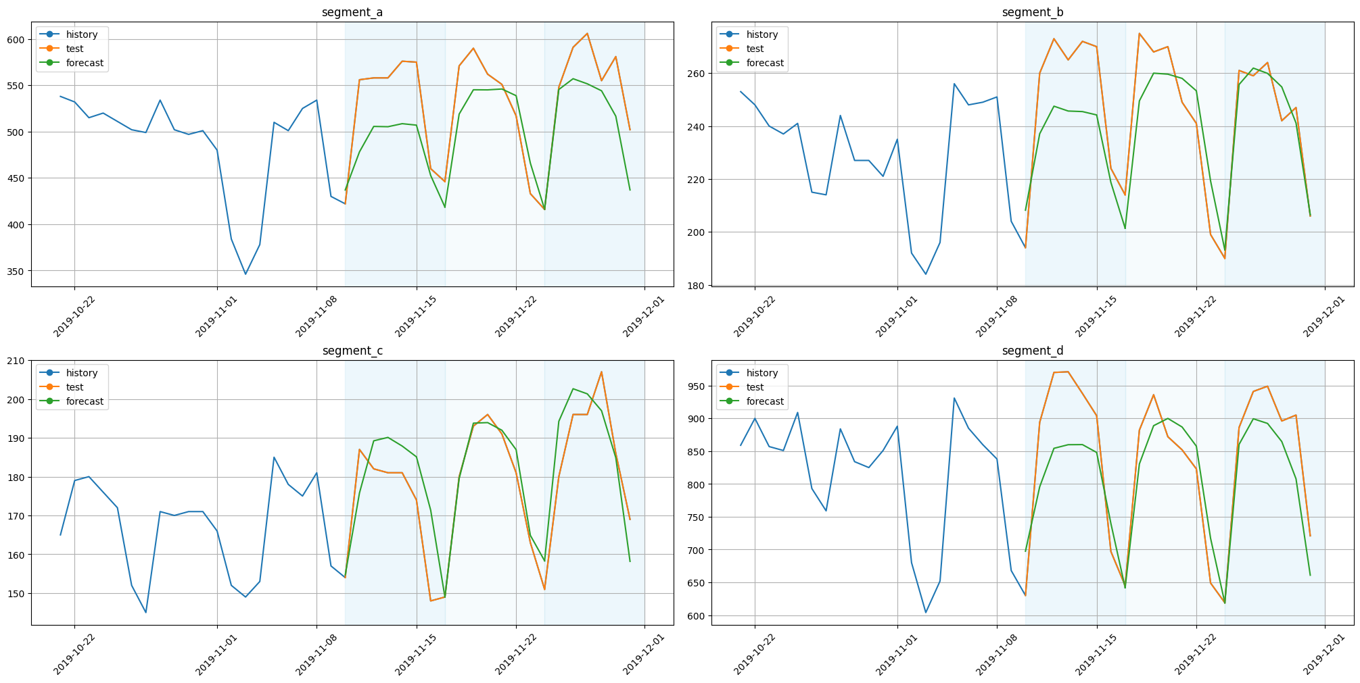Click the 350 y-axis label in segment_a
1360x683 pixels.
(17, 271)
